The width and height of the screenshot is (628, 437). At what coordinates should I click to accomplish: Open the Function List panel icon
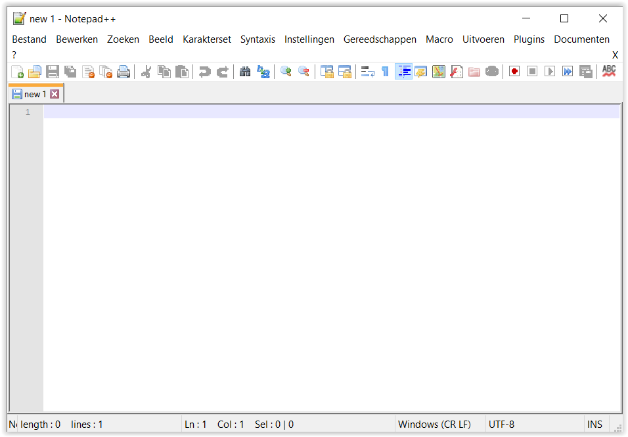457,72
